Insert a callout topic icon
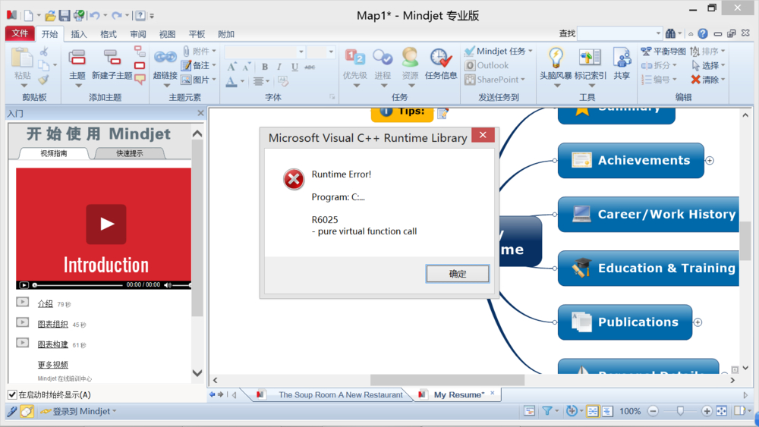This screenshot has height=427, width=759. tap(140, 80)
